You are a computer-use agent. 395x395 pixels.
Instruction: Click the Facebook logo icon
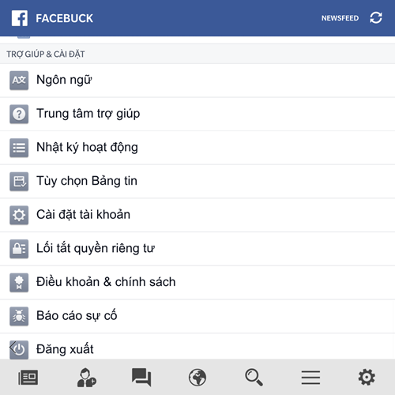(20, 18)
